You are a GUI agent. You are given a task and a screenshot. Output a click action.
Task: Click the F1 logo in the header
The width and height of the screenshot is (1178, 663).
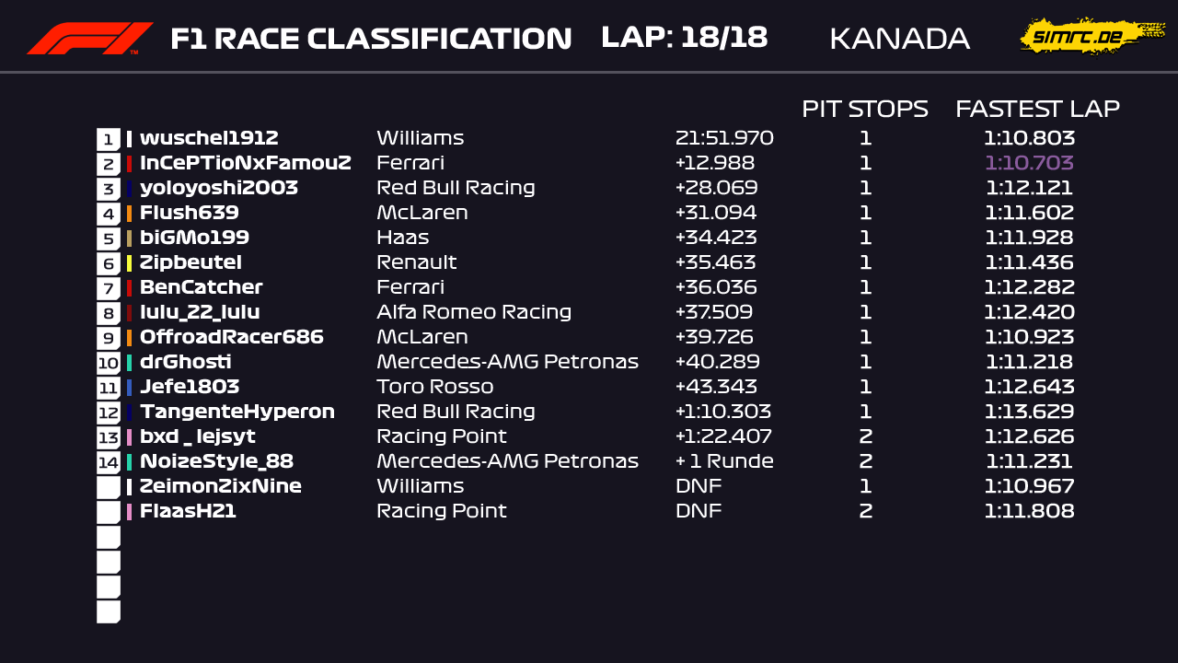[89, 39]
